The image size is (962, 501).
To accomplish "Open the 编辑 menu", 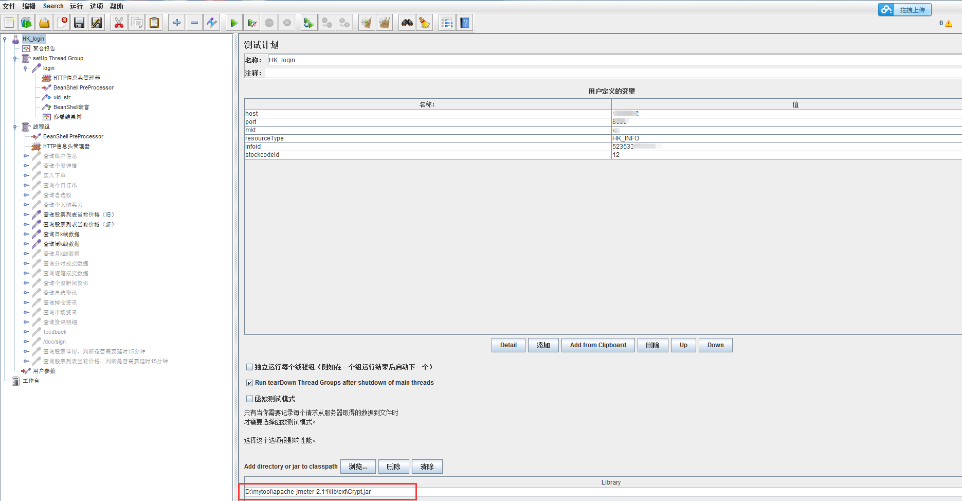I will [x=29, y=6].
